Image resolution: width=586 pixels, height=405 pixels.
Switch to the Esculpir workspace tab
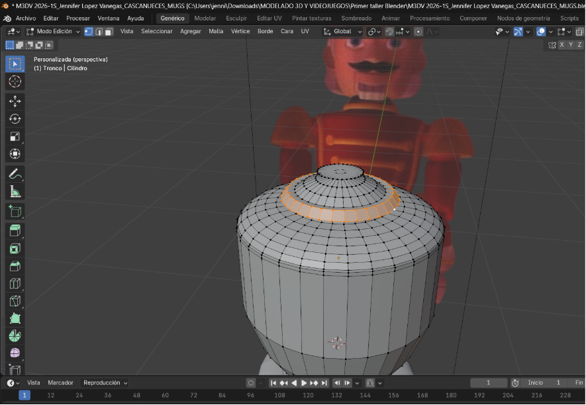236,19
